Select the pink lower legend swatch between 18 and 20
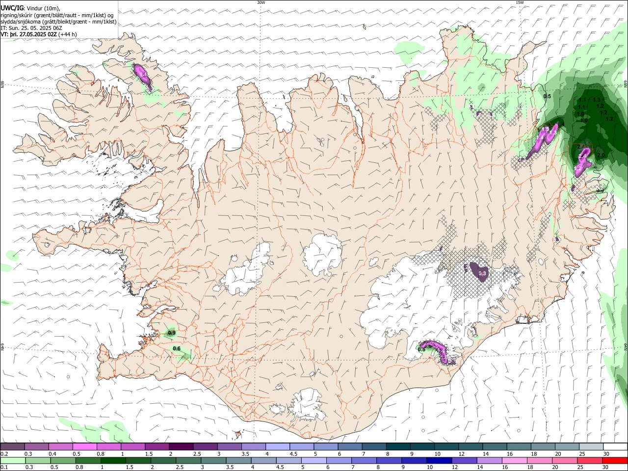 click(539, 460)
